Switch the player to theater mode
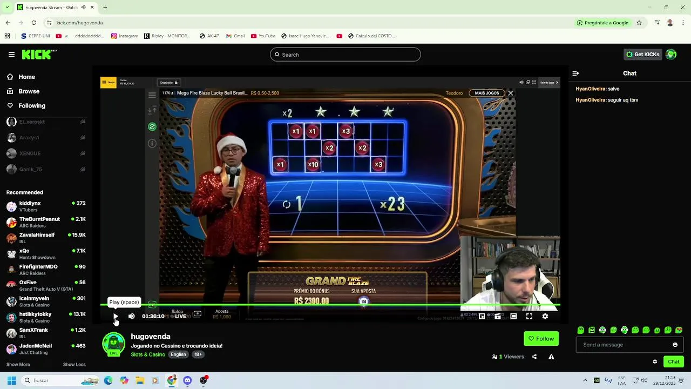 [x=513, y=316]
